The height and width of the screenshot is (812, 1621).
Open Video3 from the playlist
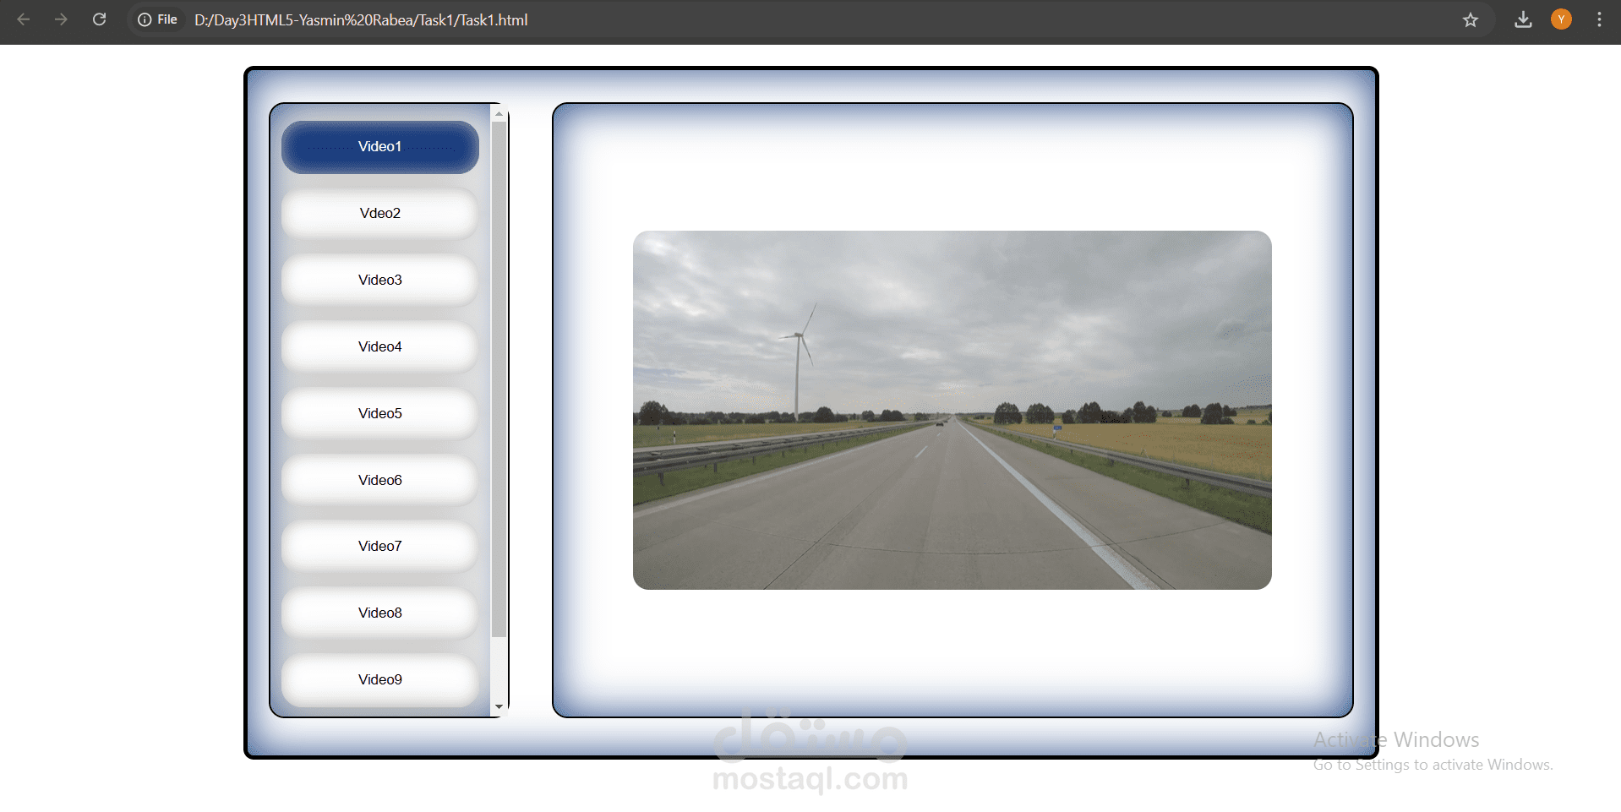coord(379,280)
